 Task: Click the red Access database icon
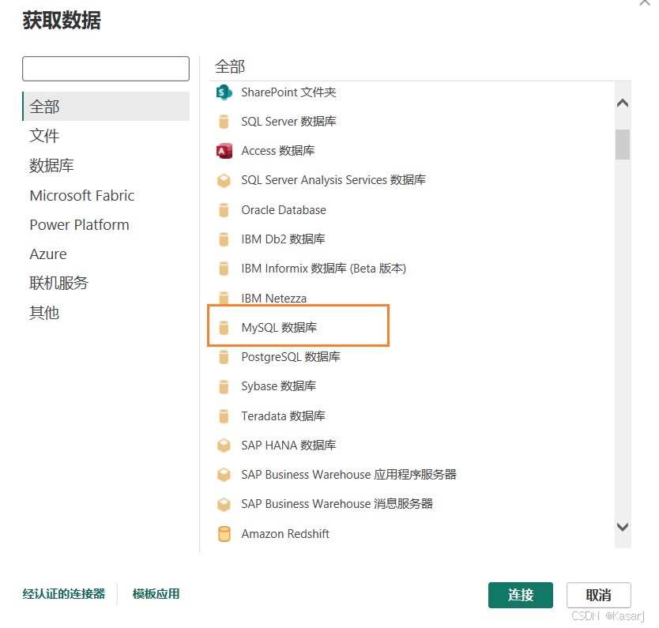(x=224, y=151)
